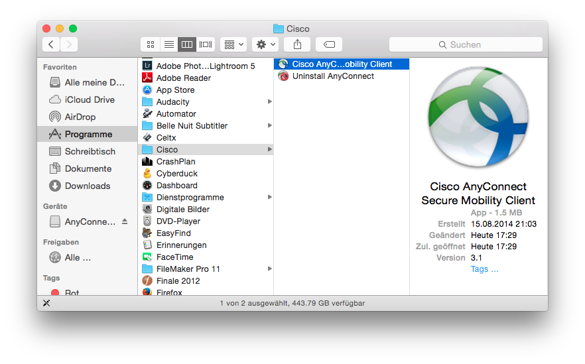Open the gear action menu

coord(265,45)
